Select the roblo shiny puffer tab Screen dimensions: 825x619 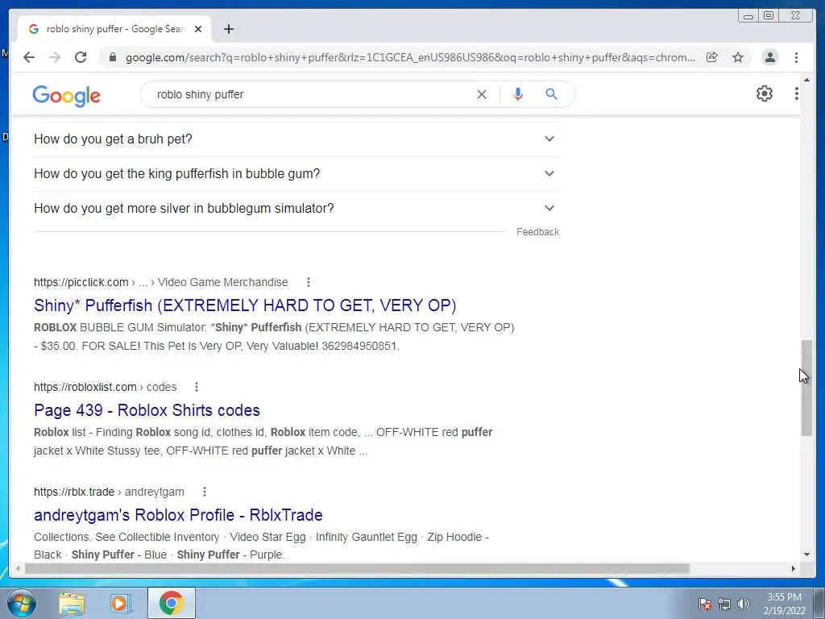coord(114,29)
